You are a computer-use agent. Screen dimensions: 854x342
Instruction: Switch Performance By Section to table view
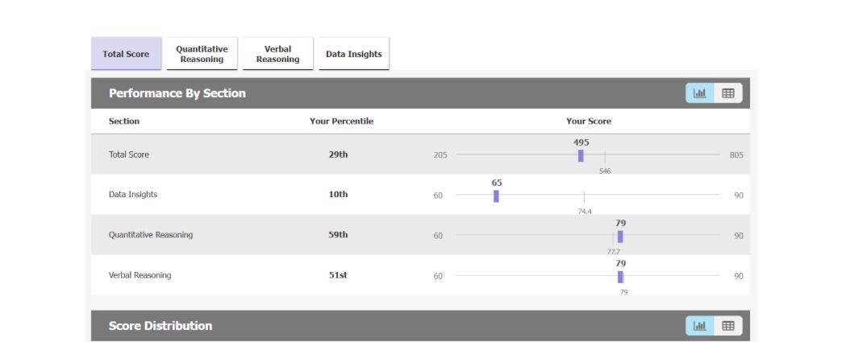pos(728,93)
